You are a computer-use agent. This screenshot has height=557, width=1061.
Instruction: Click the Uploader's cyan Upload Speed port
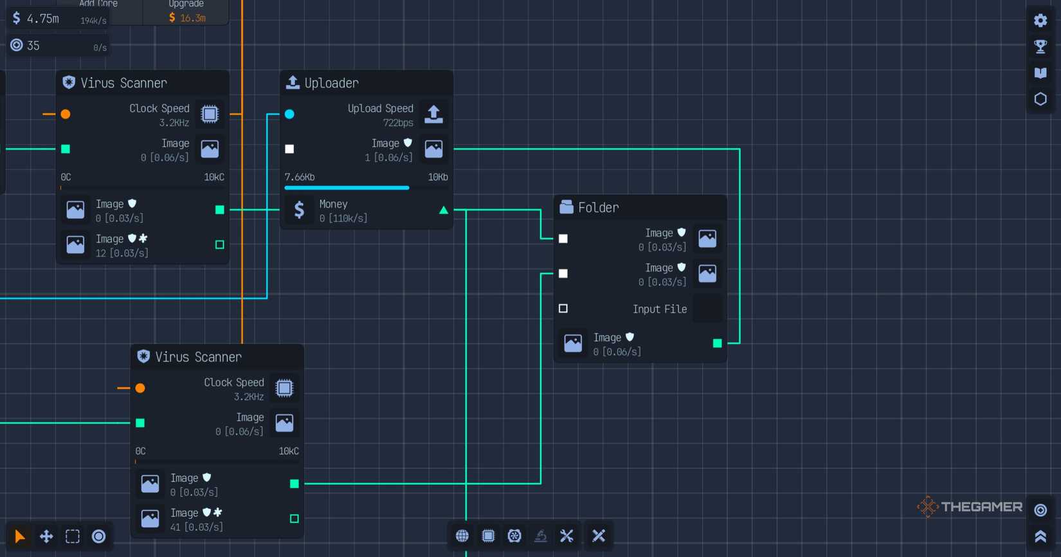290,114
